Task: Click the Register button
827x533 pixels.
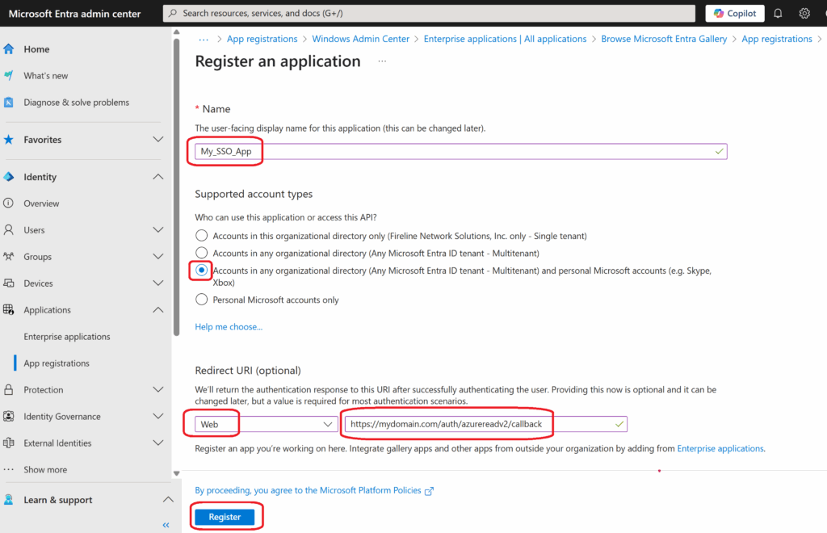Action: tap(225, 517)
